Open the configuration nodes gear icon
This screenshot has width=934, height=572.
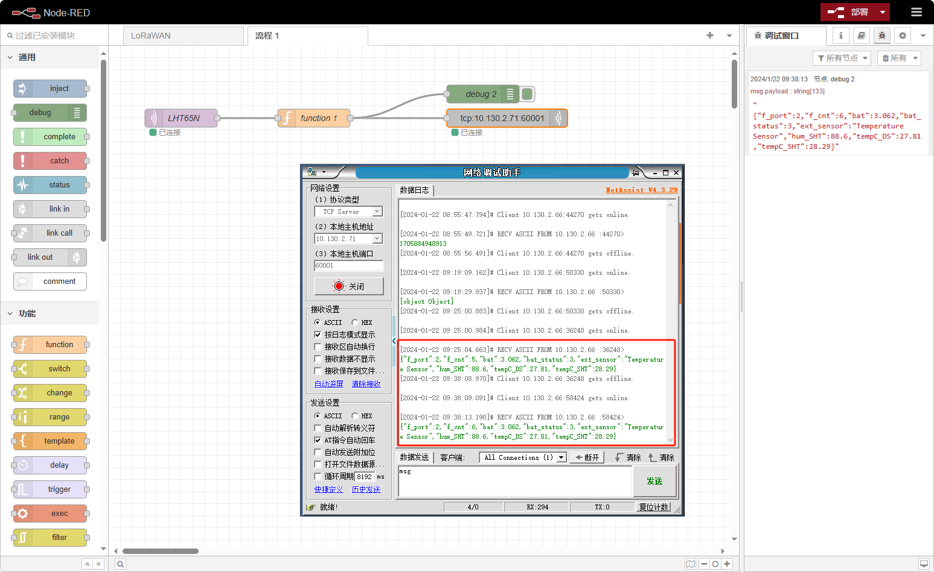[902, 36]
